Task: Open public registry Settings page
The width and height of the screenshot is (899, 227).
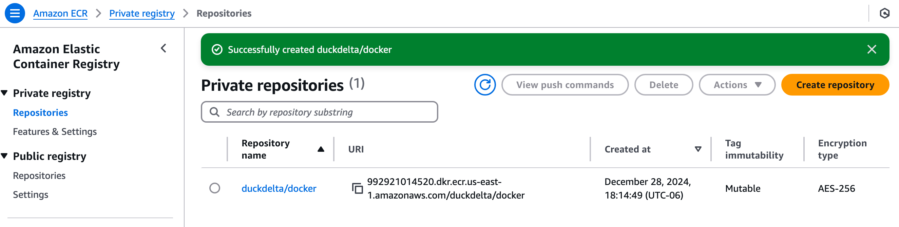Action: coord(31,194)
